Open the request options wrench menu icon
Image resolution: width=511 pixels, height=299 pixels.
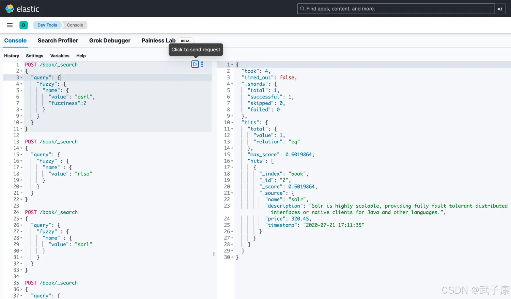[x=202, y=64]
